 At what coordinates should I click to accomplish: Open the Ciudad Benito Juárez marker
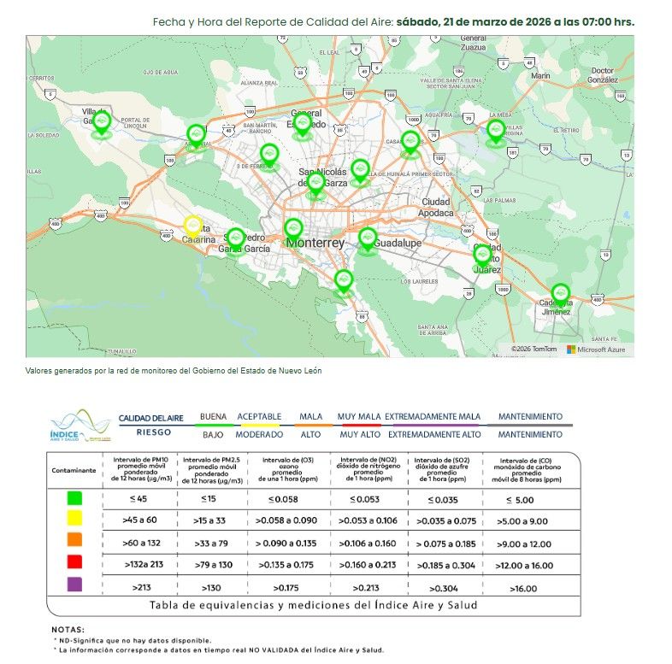[x=483, y=255]
